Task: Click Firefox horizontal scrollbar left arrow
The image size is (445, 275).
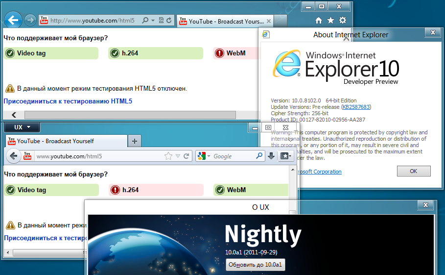Action: 8,252
